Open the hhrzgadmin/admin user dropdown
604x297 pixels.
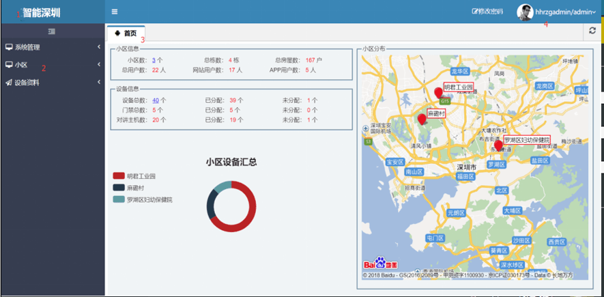(565, 12)
